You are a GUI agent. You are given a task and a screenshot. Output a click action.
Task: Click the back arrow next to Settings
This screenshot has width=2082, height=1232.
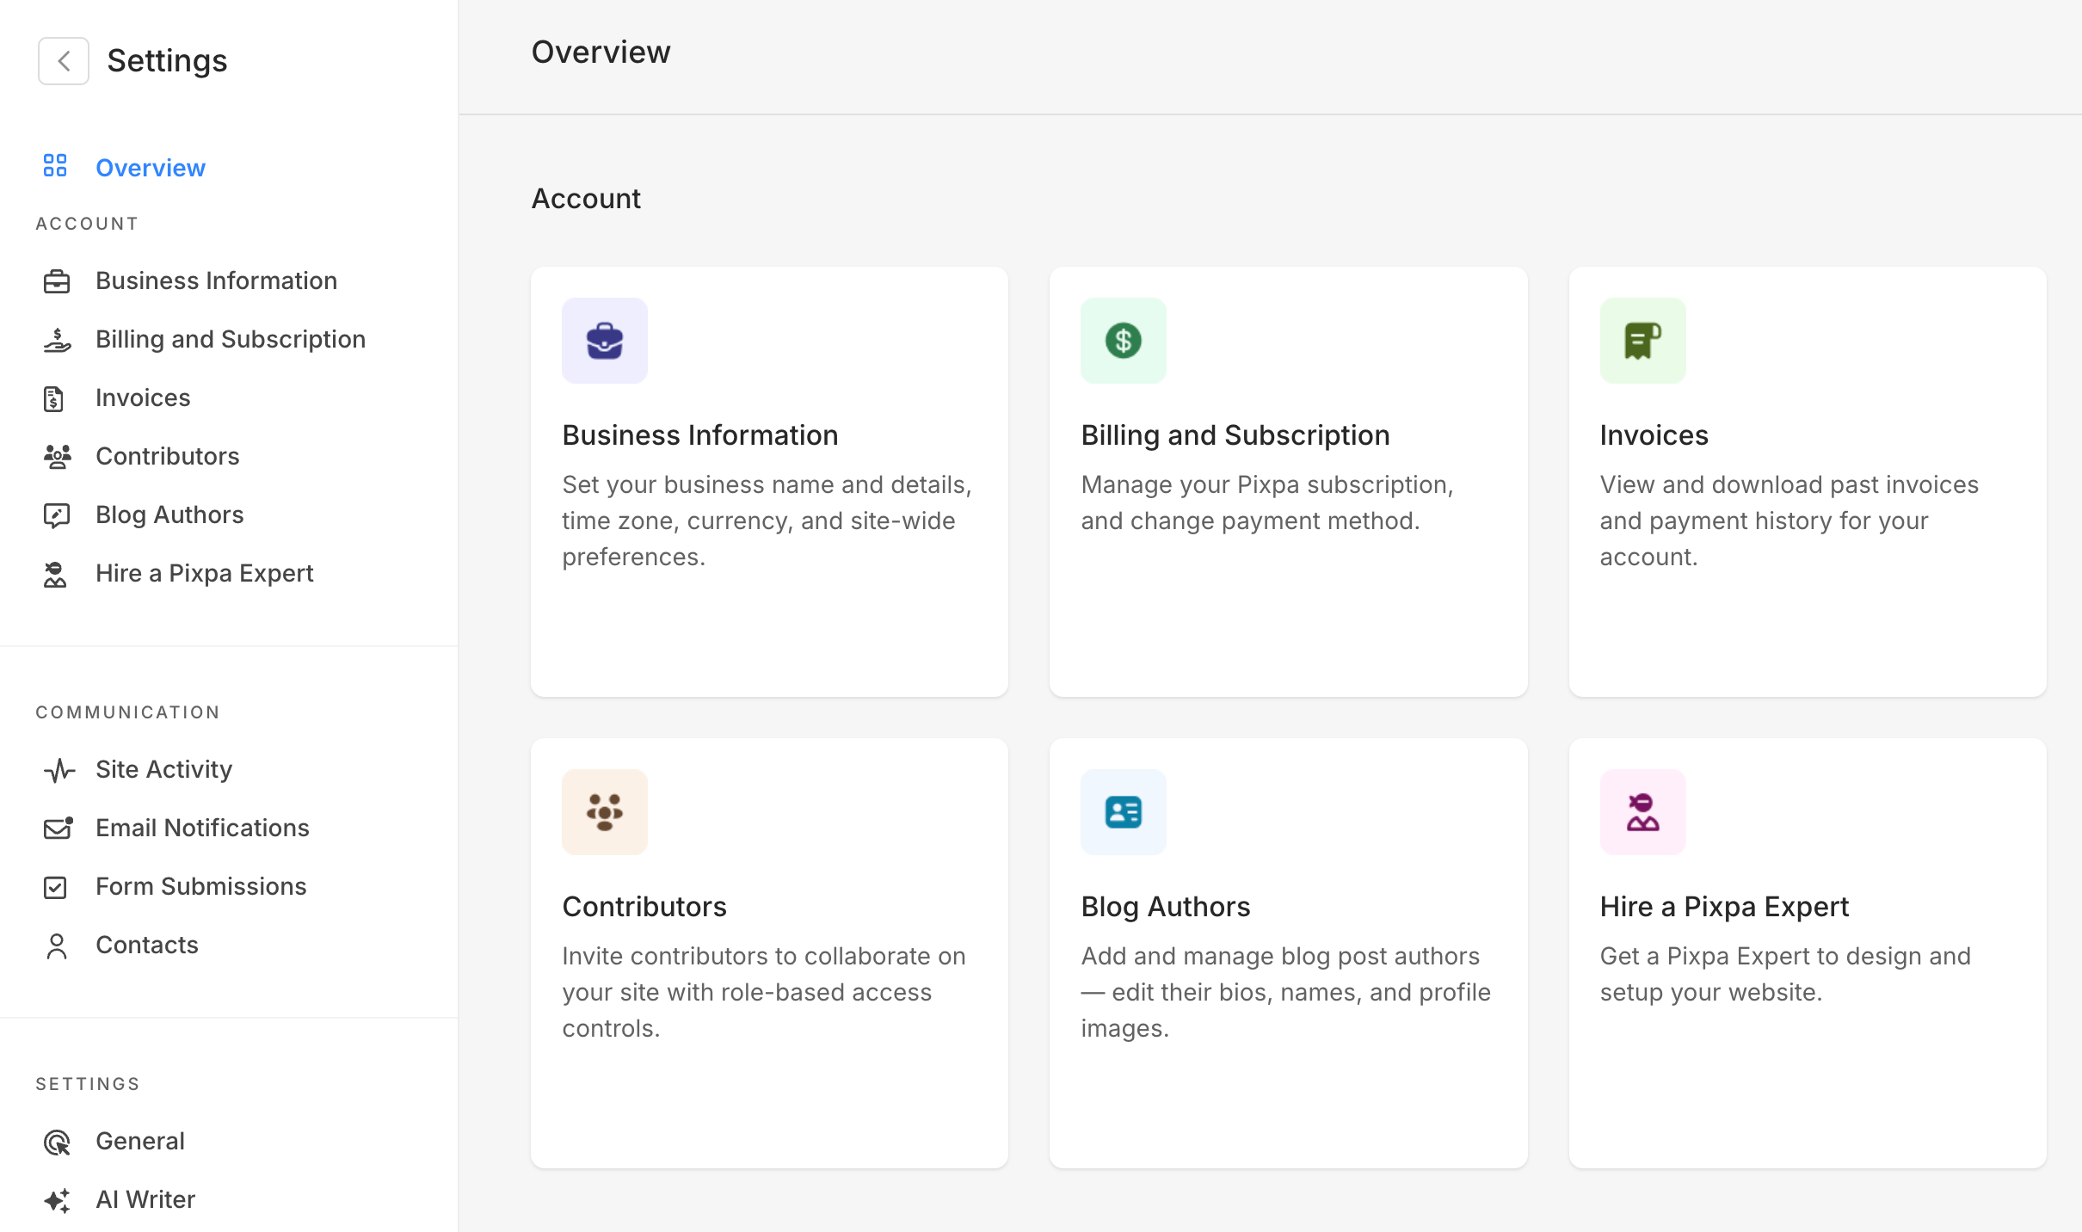[64, 61]
